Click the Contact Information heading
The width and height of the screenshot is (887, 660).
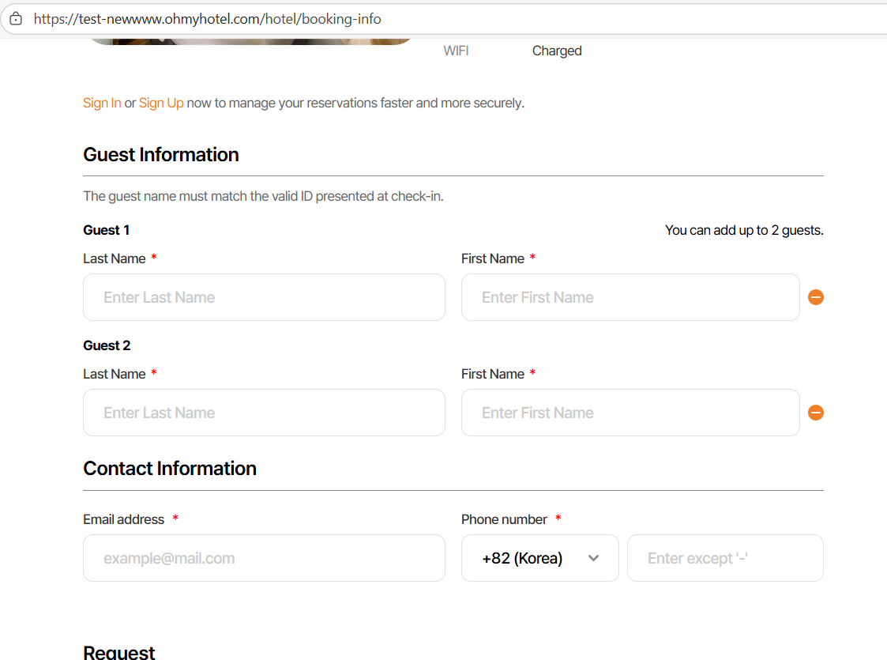(170, 469)
